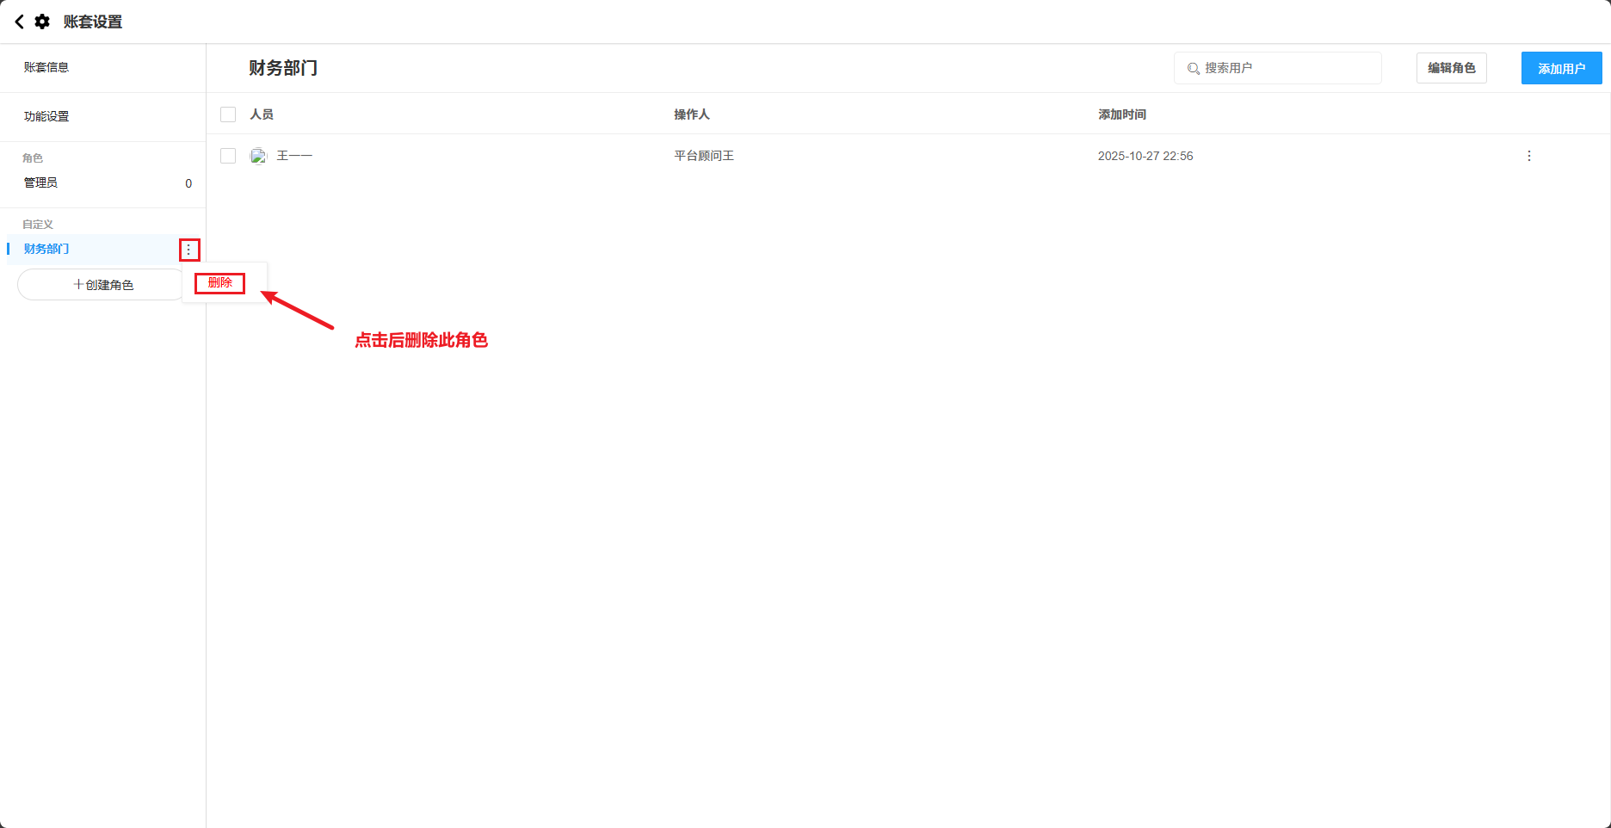Check the box for user 王一一
The image size is (1611, 828).
[x=228, y=156]
